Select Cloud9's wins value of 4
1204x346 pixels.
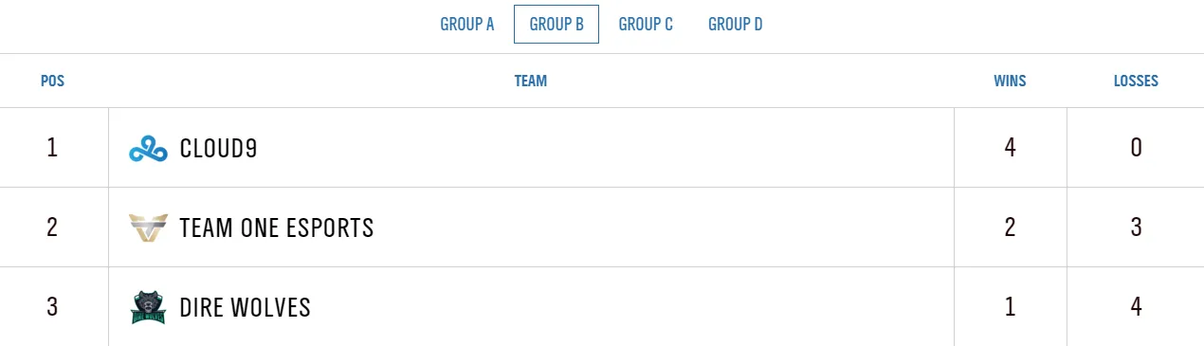(1010, 148)
